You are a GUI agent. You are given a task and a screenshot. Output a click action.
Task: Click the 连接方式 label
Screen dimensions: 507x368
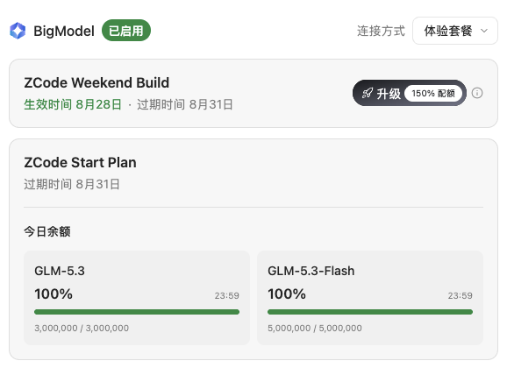[x=381, y=31]
